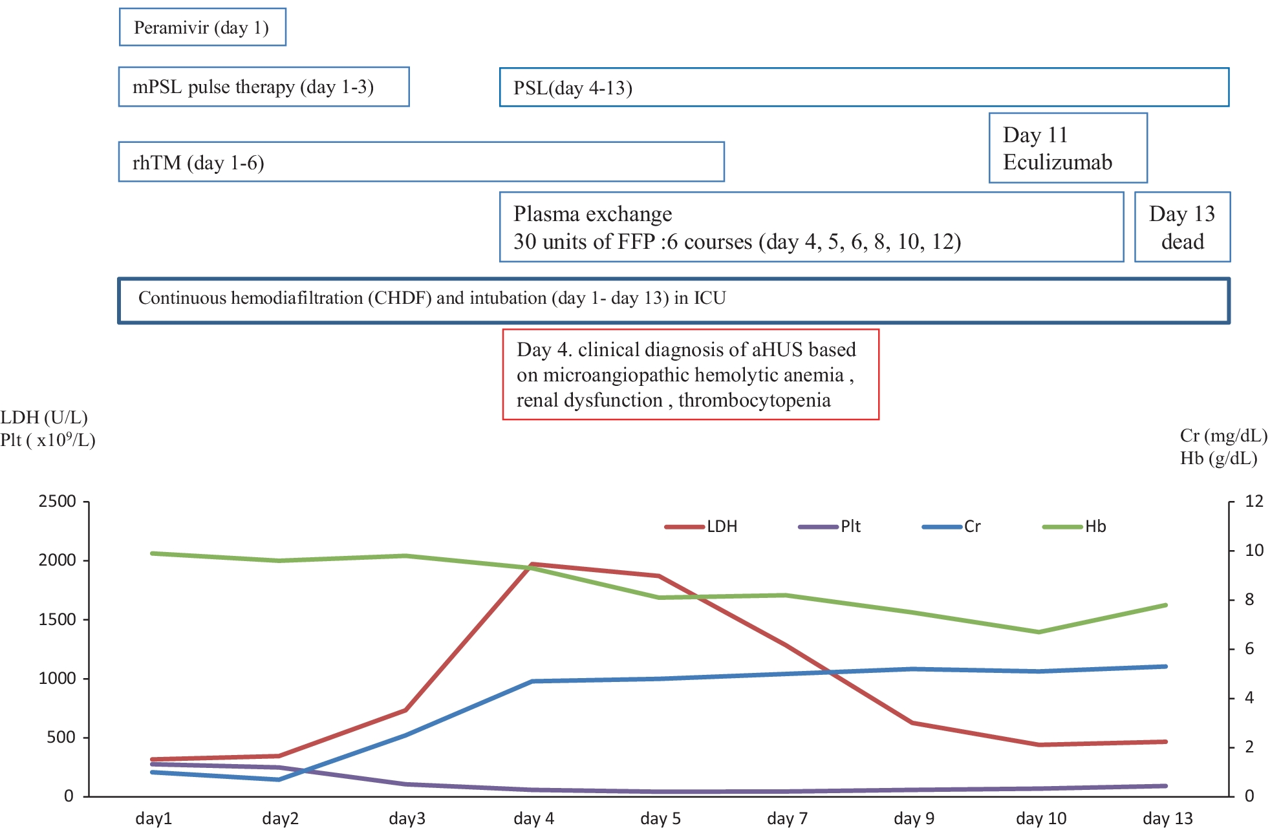Click the LDH legend label
The image size is (1270, 830).
722,527
